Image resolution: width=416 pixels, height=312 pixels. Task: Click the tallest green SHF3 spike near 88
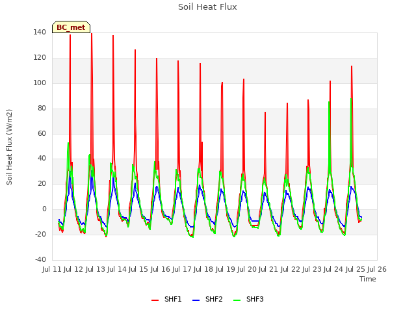click(x=351, y=99)
